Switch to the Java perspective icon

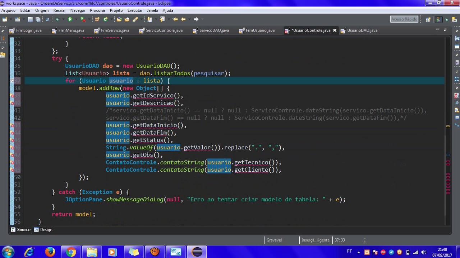point(438,19)
